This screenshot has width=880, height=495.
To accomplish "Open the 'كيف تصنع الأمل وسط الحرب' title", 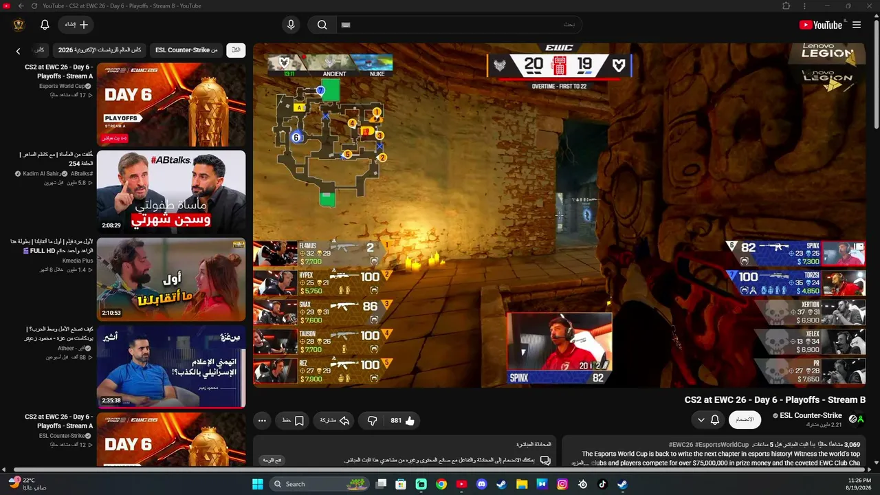I will coord(58,333).
